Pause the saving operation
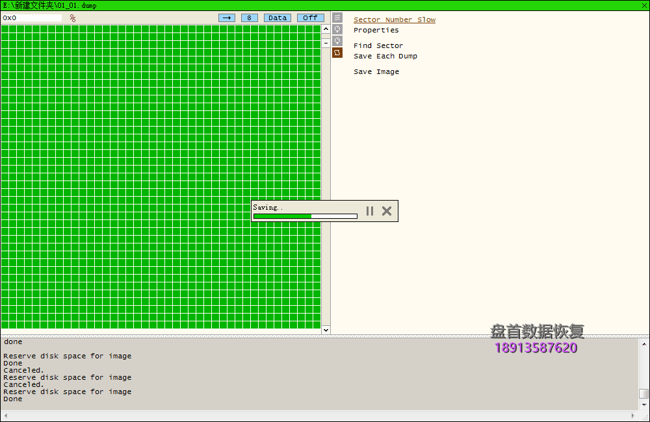The image size is (650, 422). point(370,211)
